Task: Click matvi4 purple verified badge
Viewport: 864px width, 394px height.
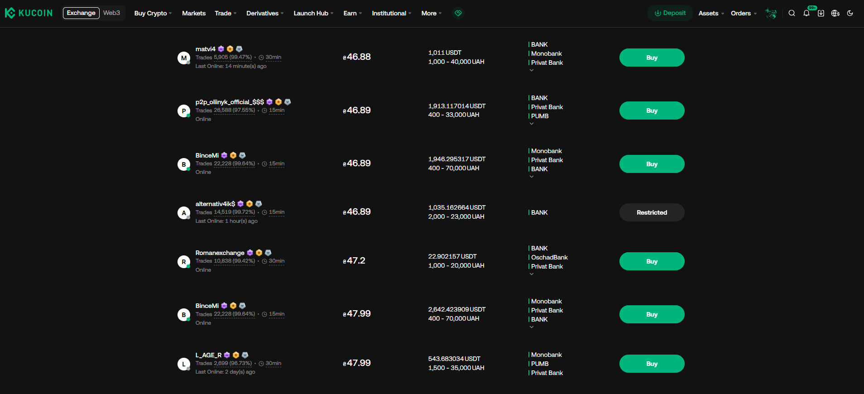Action: (x=221, y=49)
